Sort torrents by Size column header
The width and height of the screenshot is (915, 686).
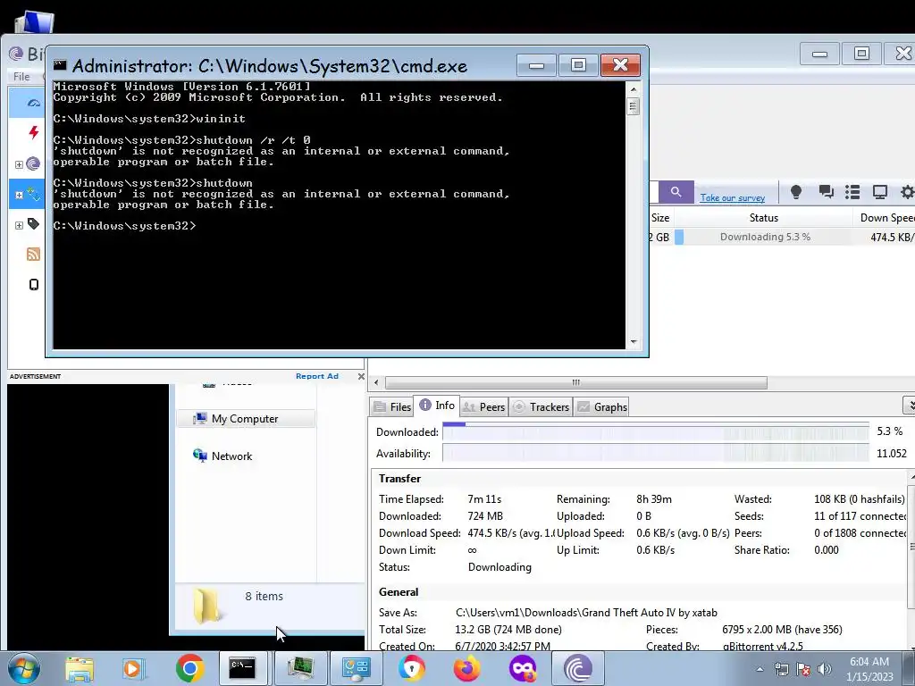pyautogui.click(x=660, y=218)
